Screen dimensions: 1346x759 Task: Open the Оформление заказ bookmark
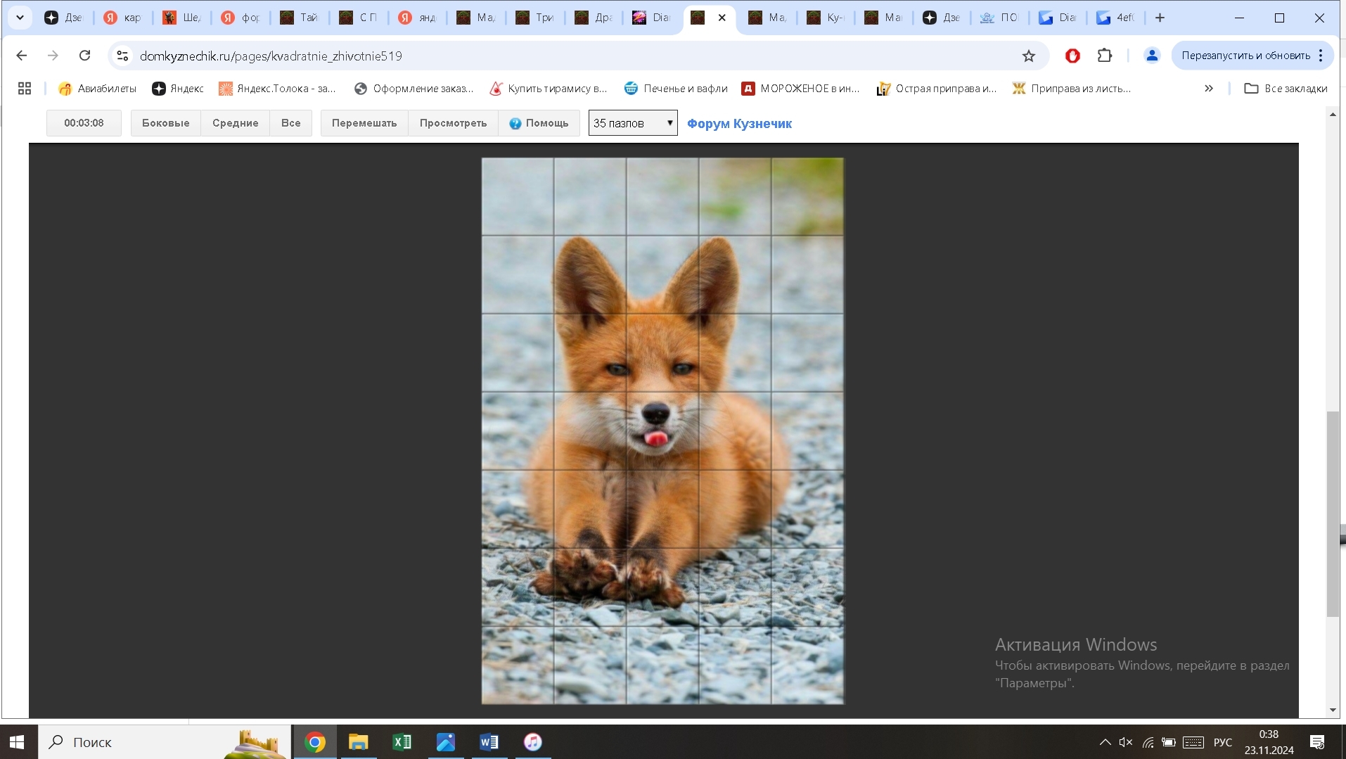click(x=414, y=89)
